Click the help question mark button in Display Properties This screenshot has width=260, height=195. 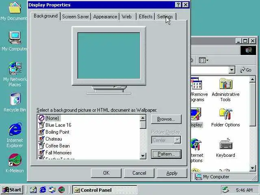point(178,5)
